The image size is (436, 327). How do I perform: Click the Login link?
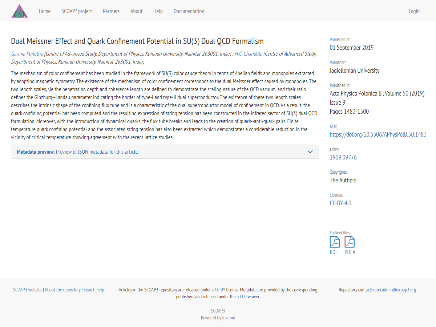(414, 11)
